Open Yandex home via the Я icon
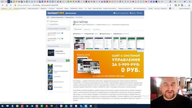Viewport: 192px width, 108px height. click(7, 5)
